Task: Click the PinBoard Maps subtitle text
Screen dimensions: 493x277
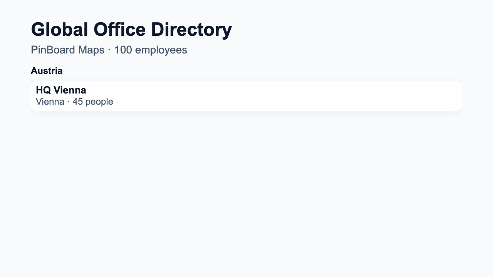Action: [x=67, y=50]
